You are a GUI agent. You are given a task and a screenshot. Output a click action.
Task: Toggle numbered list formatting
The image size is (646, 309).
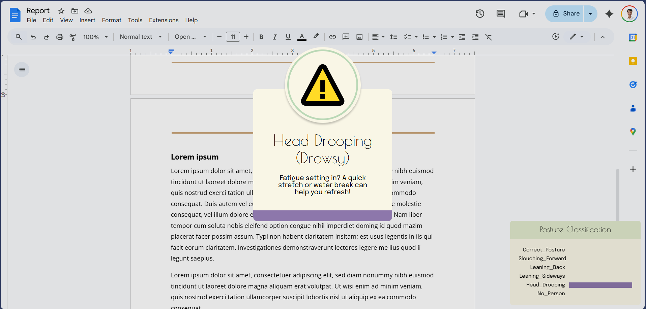444,37
